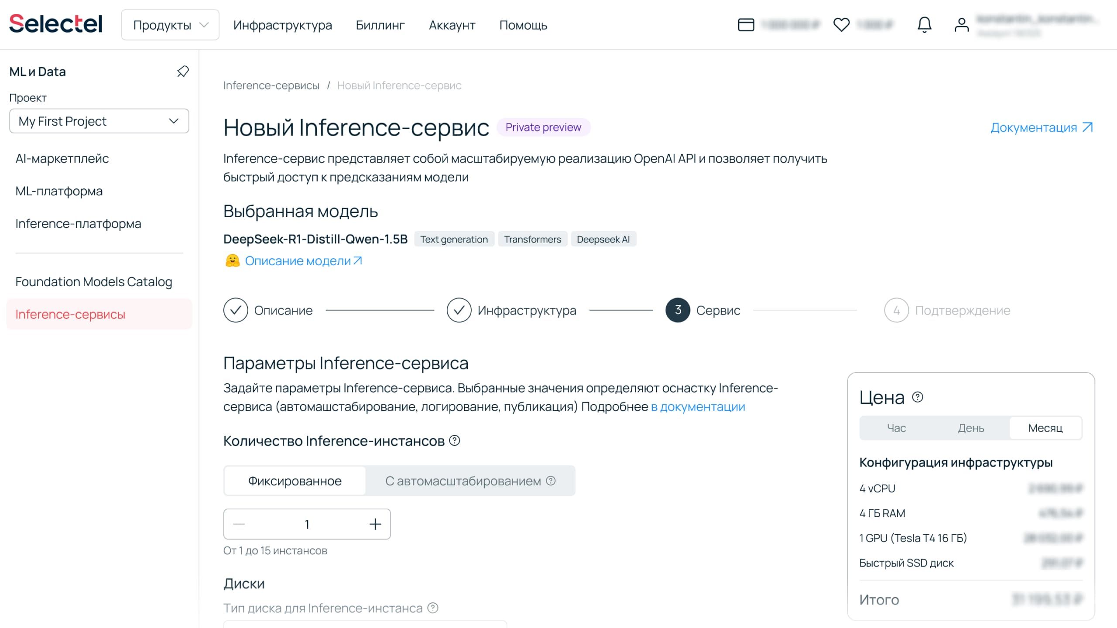The height and width of the screenshot is (628, 1117).
Task: Increase instance count with plus button
Action: pos(375,524)
